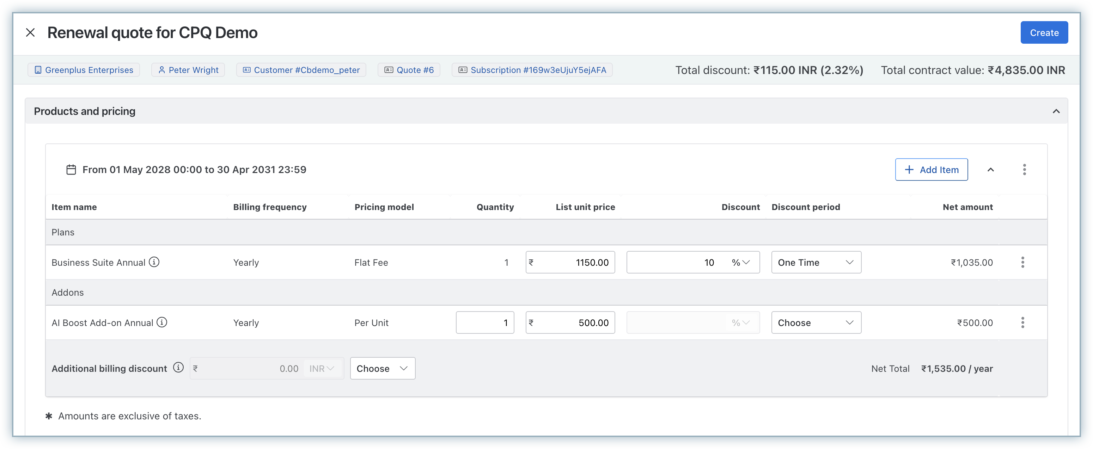Screen dimensions: 1093x449
Task: Open kebab menu for Business Suite Annual row
Action: coord(1022,263)
